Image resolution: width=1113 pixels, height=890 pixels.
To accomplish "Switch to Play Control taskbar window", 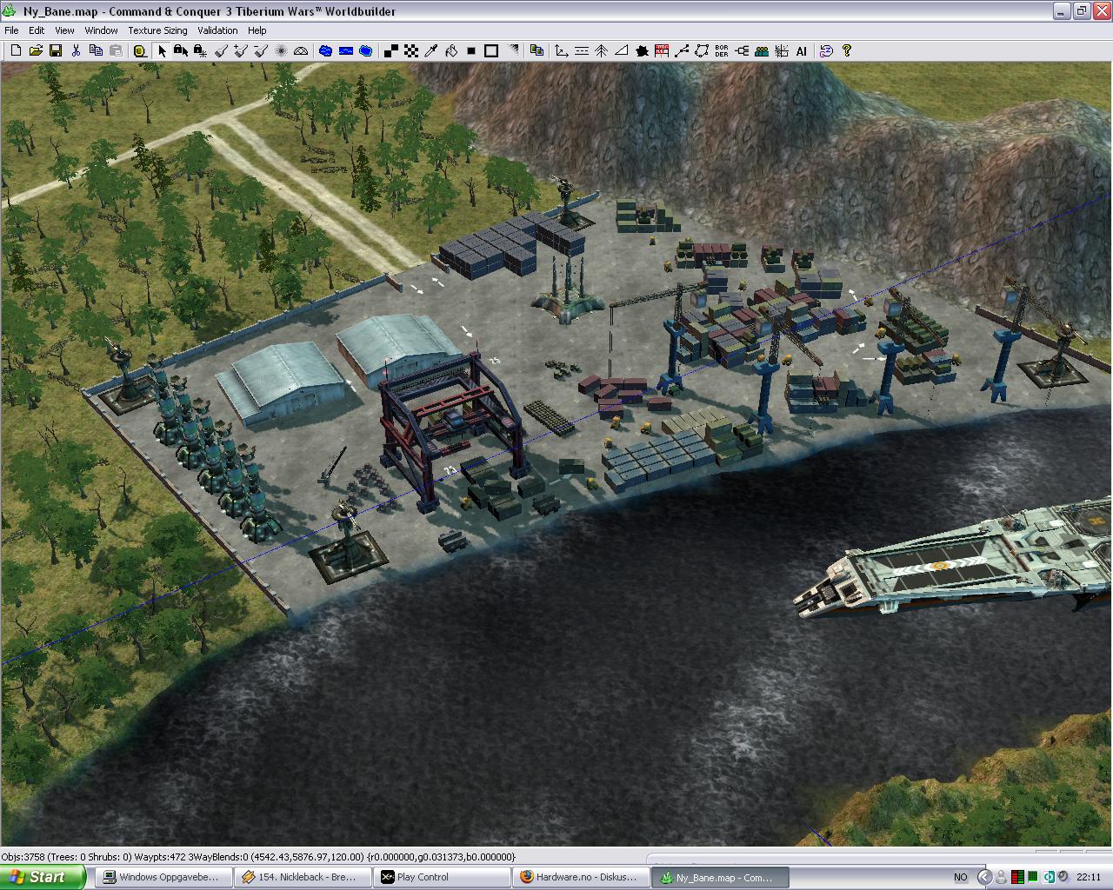I will 442,877.
